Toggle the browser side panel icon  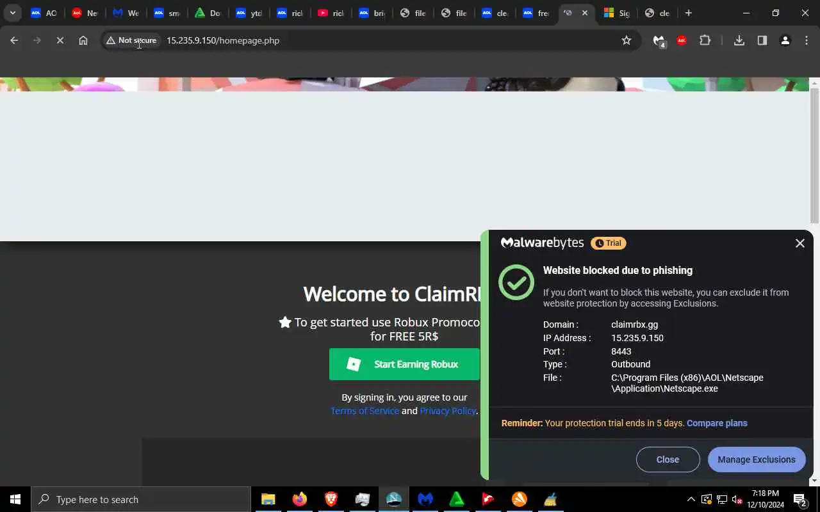click(x=762, y=40)
